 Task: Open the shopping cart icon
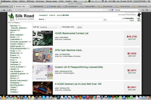(x=139, y=19)
